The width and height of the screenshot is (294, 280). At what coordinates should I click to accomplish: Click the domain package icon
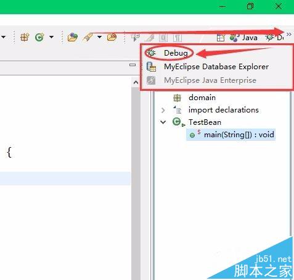click(177, 98)
